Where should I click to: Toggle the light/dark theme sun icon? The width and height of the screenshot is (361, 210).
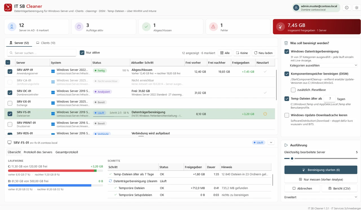pyautogui.click(x=356, y=8)
